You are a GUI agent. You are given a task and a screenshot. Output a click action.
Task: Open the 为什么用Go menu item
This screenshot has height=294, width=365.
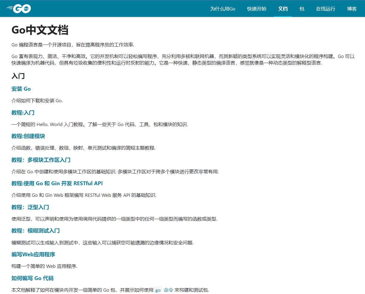[223, 9]
